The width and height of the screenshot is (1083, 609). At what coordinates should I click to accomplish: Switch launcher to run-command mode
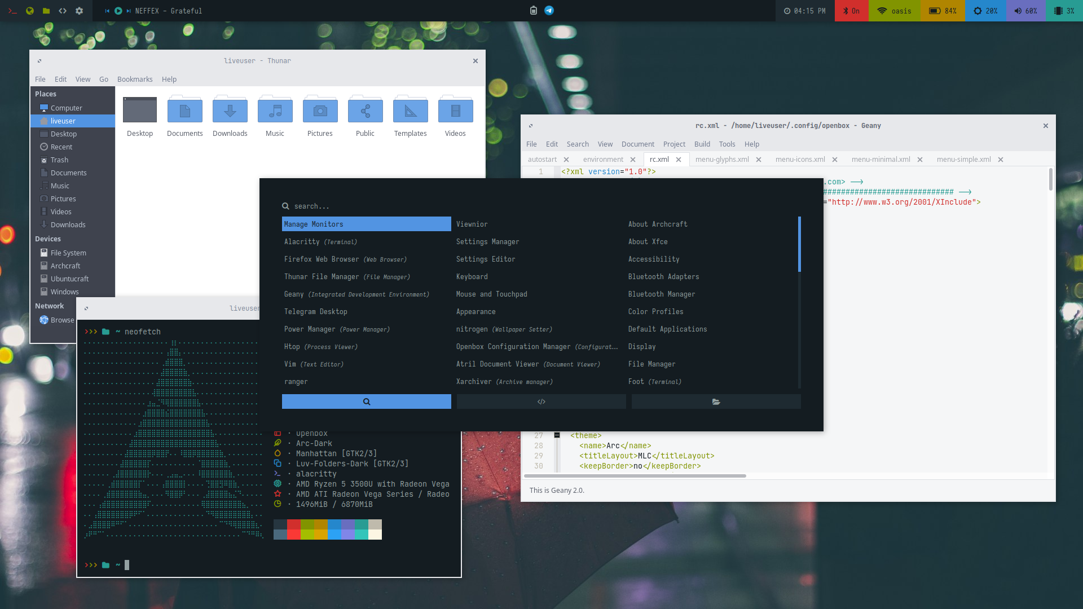point(541,401)
